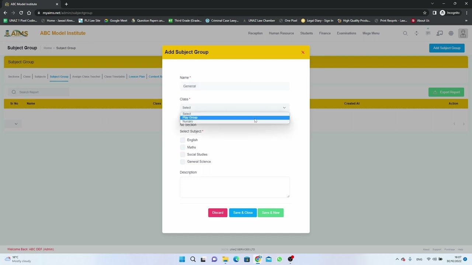The height and width of the screenshot is (265, 472).
Task: Click the Export Report button
Action: click(x=446, y=92)
